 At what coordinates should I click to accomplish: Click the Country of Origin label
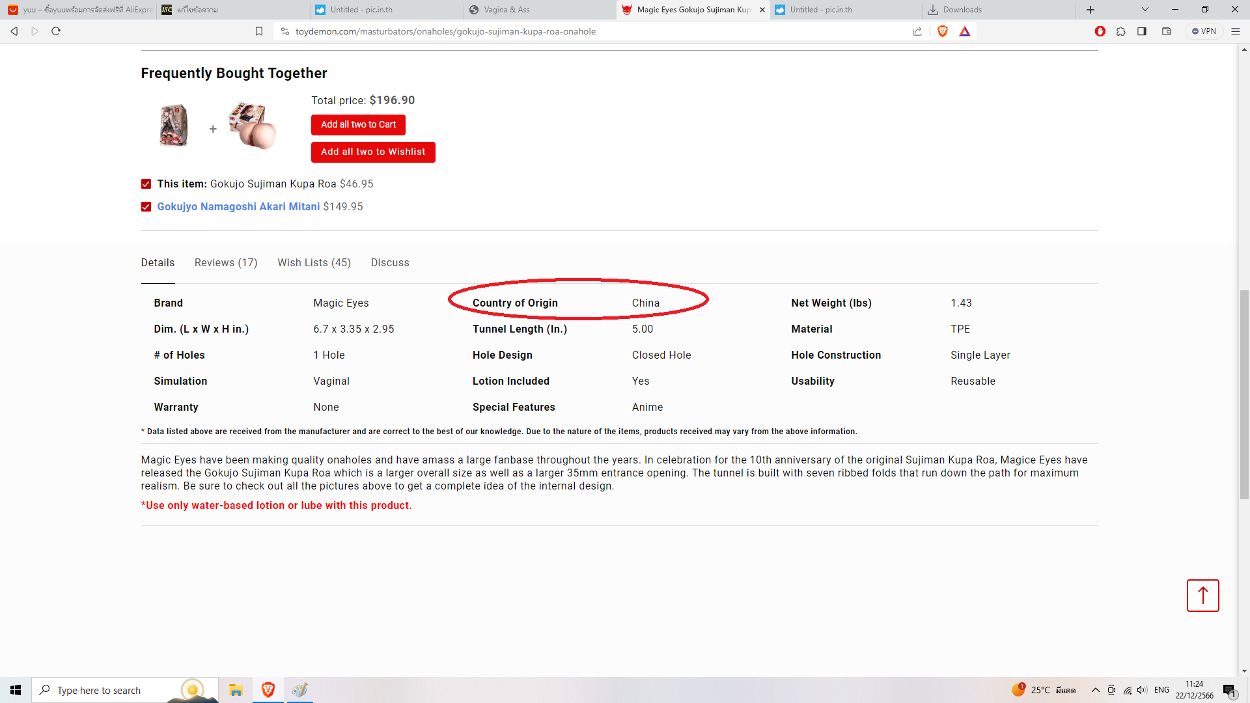(x=515, y=303)
